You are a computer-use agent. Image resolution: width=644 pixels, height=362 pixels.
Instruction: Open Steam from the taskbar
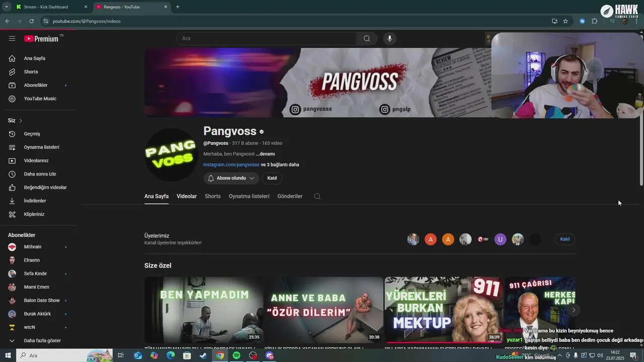click(203, 355)
